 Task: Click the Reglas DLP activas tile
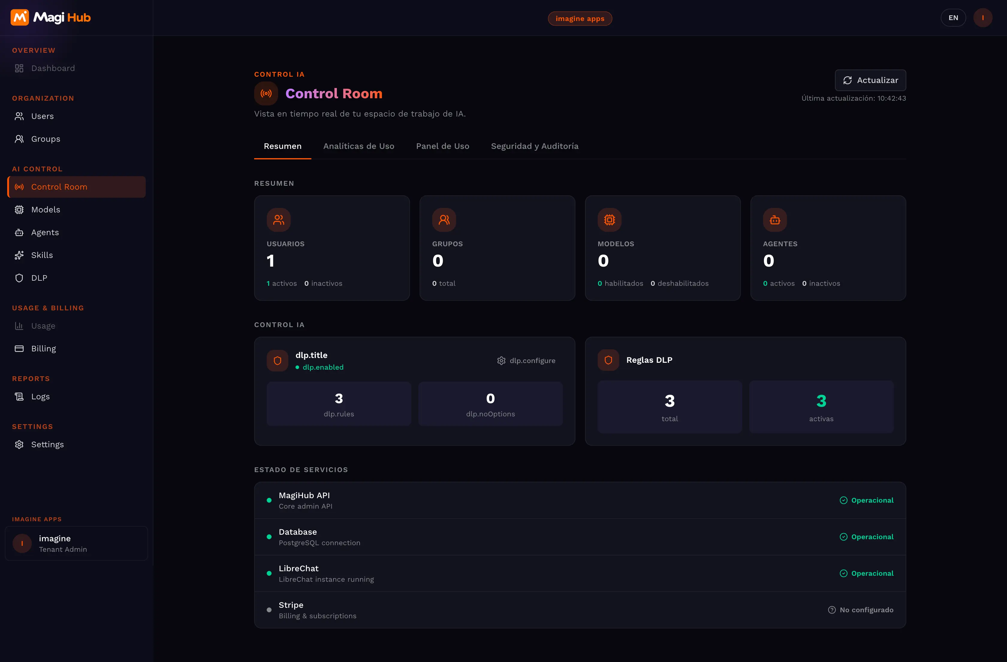pos(821,407)
